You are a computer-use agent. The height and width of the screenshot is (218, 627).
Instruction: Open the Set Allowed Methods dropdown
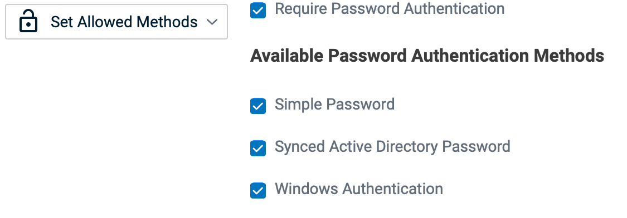tap(116, 22)
